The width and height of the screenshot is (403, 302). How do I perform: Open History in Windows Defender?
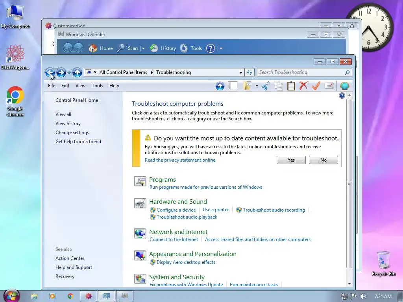(163, 48)
